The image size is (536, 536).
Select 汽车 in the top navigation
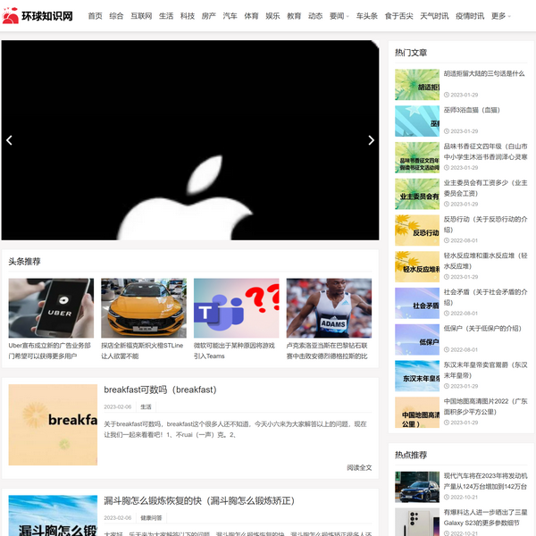(x=230, y=16)
